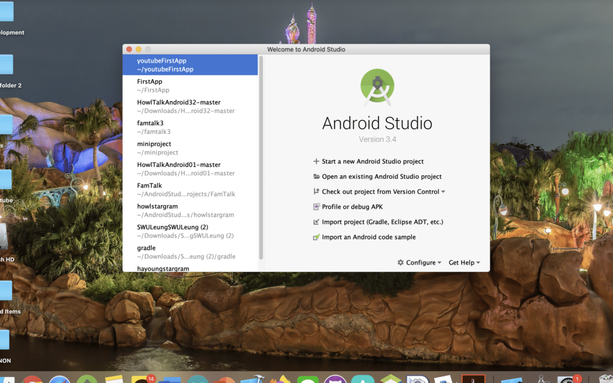Click the Android Studio logo

pos(377,87)
